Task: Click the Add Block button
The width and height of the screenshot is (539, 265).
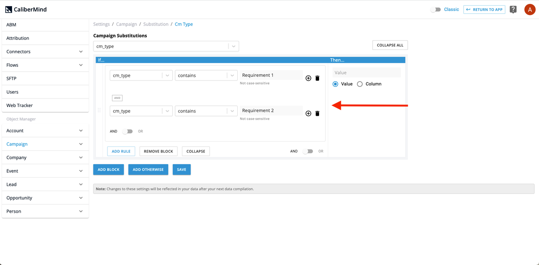Action: click(x=109, y=169)
